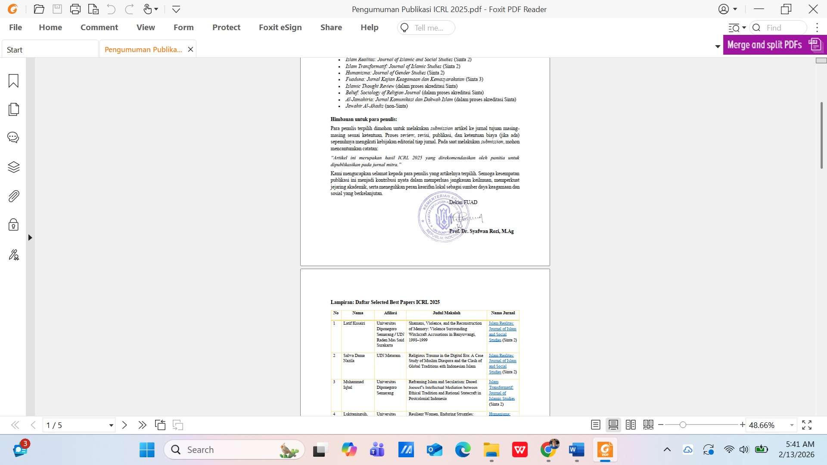Open the Comments panel icon
This screenshot has height=465, width=827.
pos(13,138)
